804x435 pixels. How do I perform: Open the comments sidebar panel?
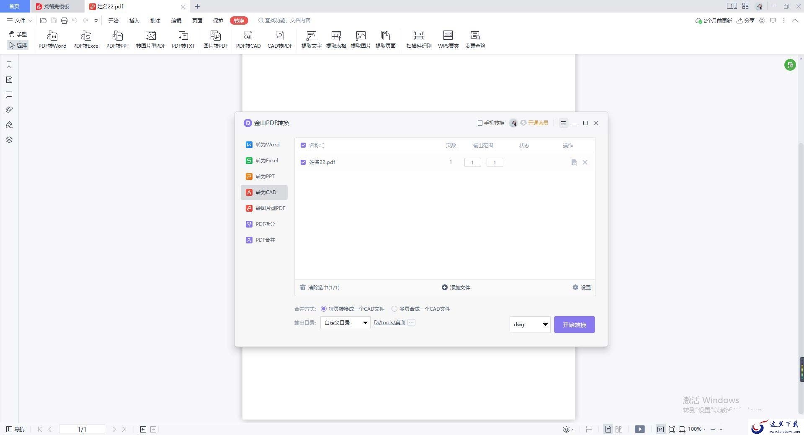click(x=9, y=95)
